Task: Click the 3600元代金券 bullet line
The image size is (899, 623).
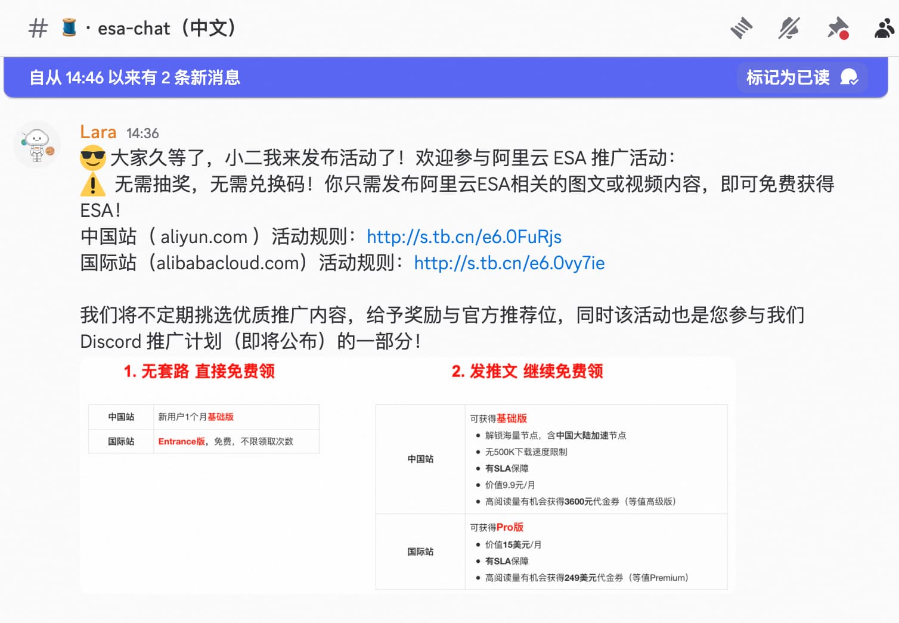Action: pos(580,501)
